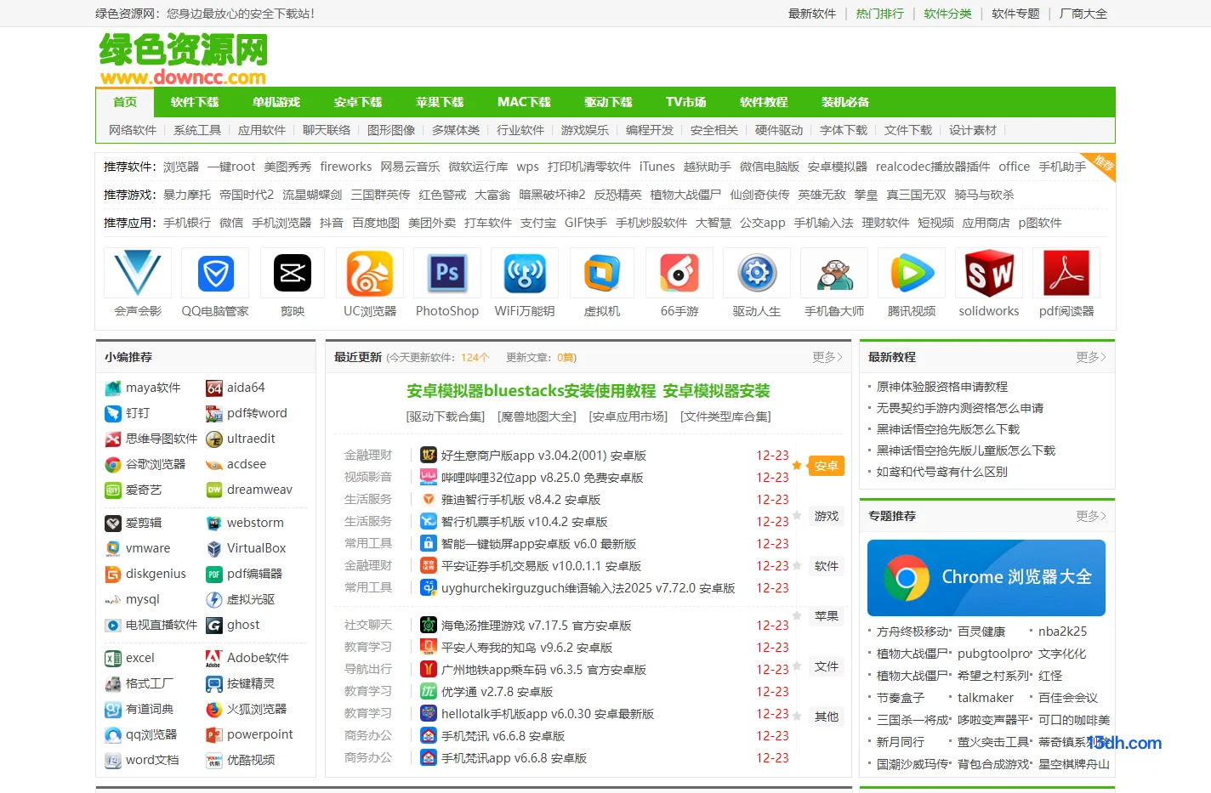
Task: Expand 更多 in 专题推荐 header
Action: pos(1091,516)
